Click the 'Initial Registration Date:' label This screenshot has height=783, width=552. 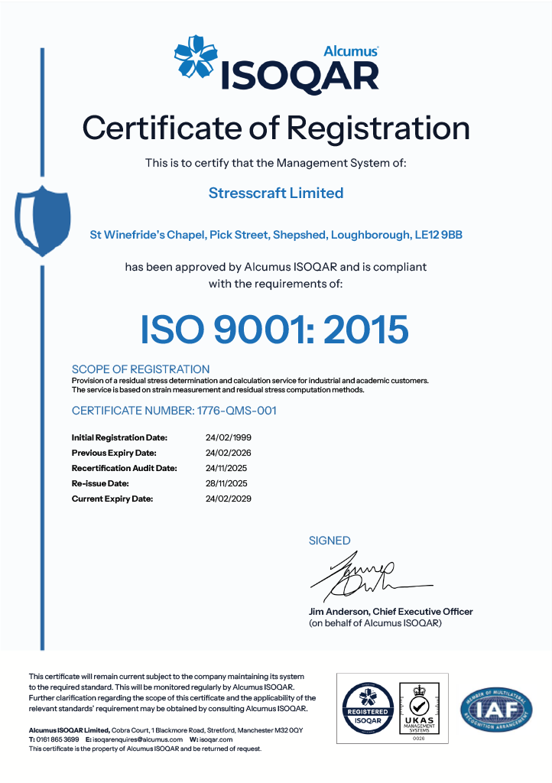(x=119, y=437)
